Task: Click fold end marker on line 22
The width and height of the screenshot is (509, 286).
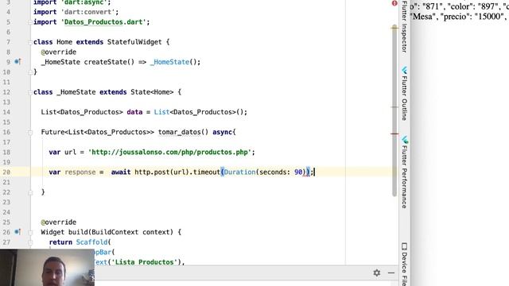Action: (30, 192)
